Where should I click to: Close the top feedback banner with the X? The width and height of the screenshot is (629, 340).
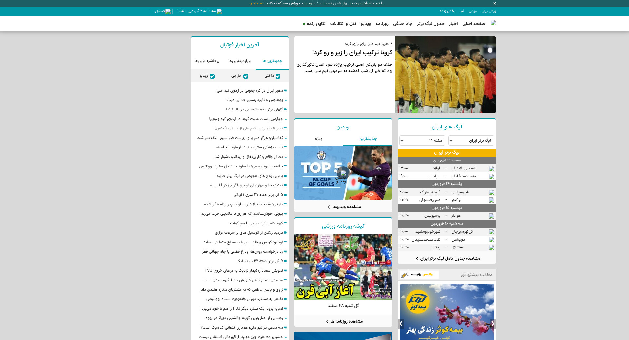pos(495,3)
